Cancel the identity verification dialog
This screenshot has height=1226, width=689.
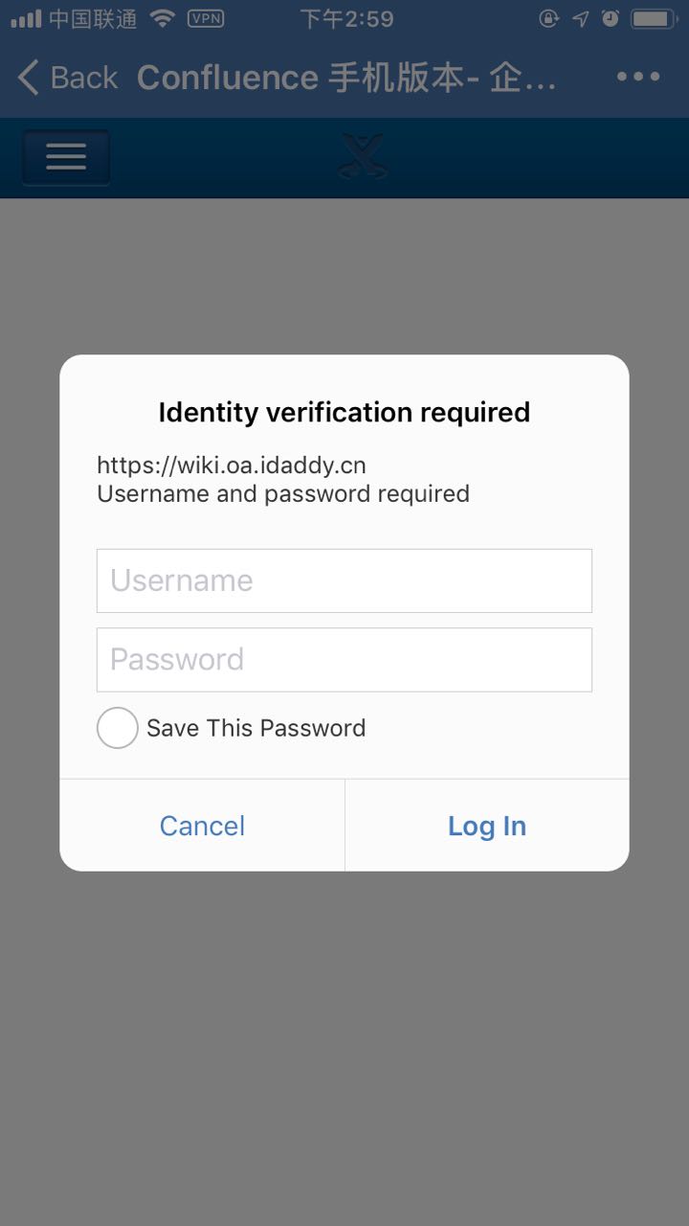pos(202,826)
